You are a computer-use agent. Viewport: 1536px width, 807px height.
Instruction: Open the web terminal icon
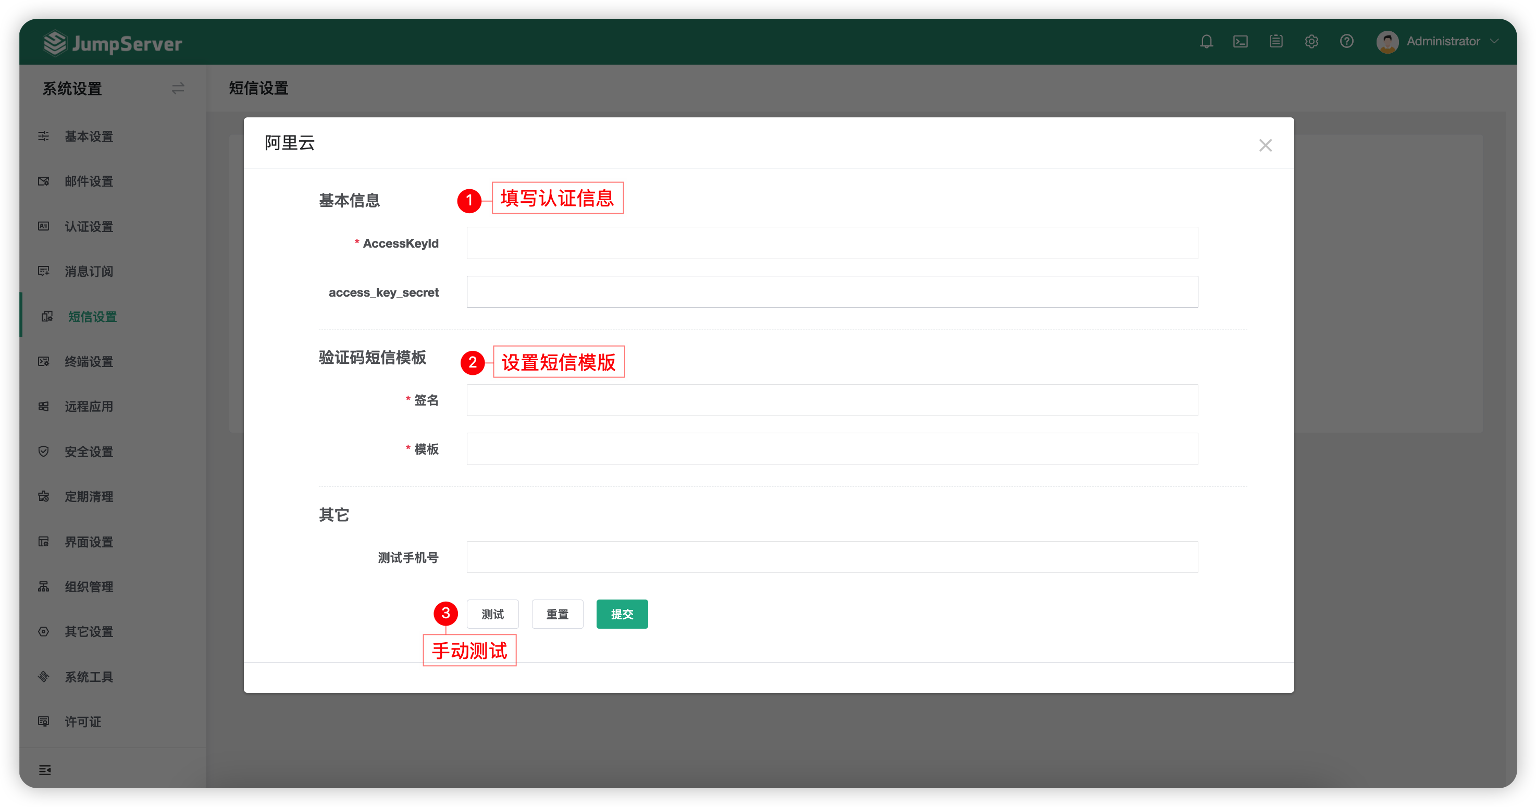click(1241, 42)
